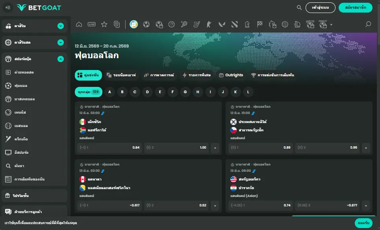Viewport: 380px width, 230px height.
Task: Select the checkered racing flag icon
Action: 260,24
